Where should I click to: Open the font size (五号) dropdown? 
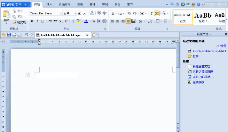coord(75,13)
